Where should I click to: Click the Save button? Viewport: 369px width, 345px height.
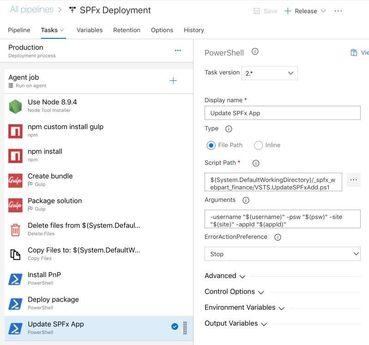click(x=265, y=11)
